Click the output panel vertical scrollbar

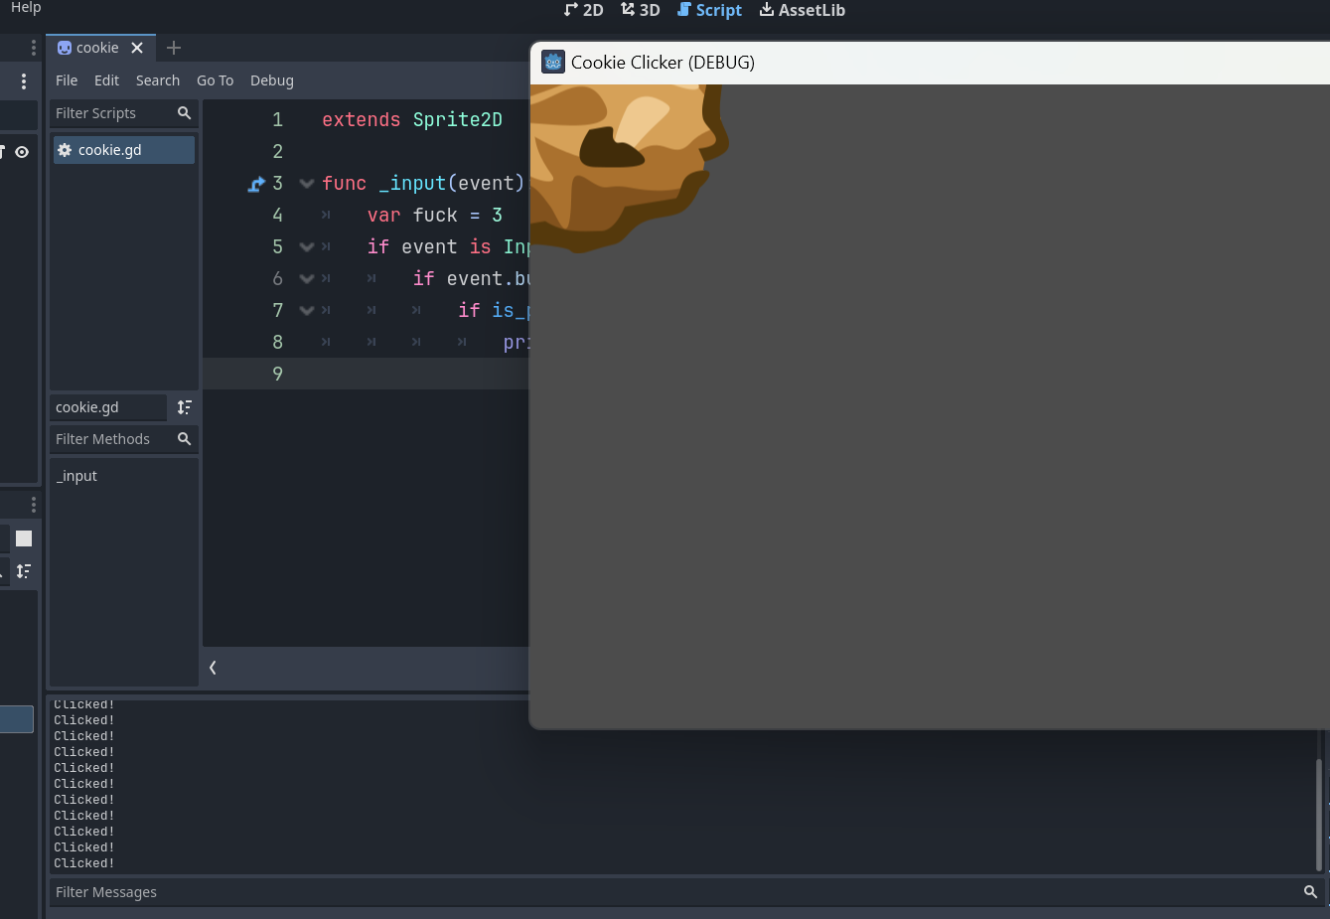coord(1319,815)
